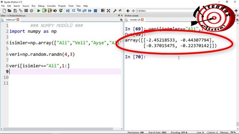
Task: Go to parent directory up arrow
Action: click(236, 11)
